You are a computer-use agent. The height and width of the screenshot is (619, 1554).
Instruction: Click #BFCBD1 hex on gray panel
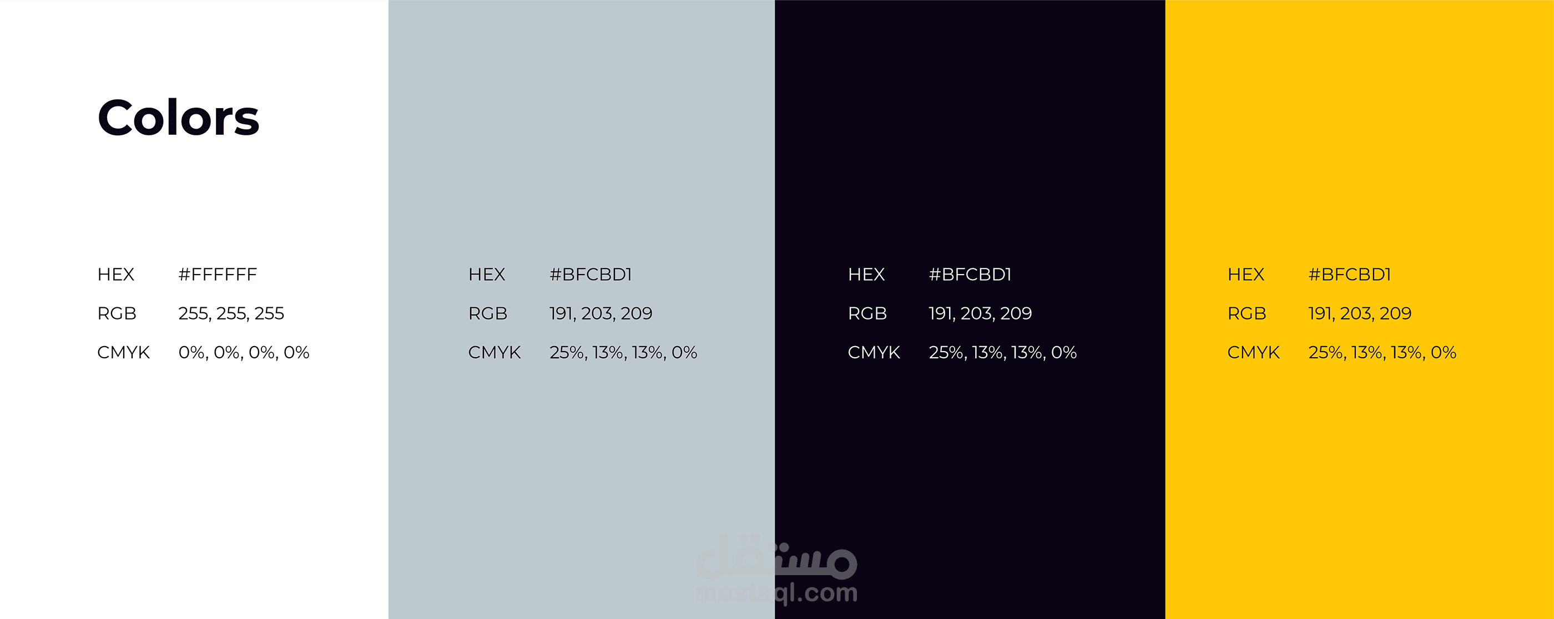591,274
